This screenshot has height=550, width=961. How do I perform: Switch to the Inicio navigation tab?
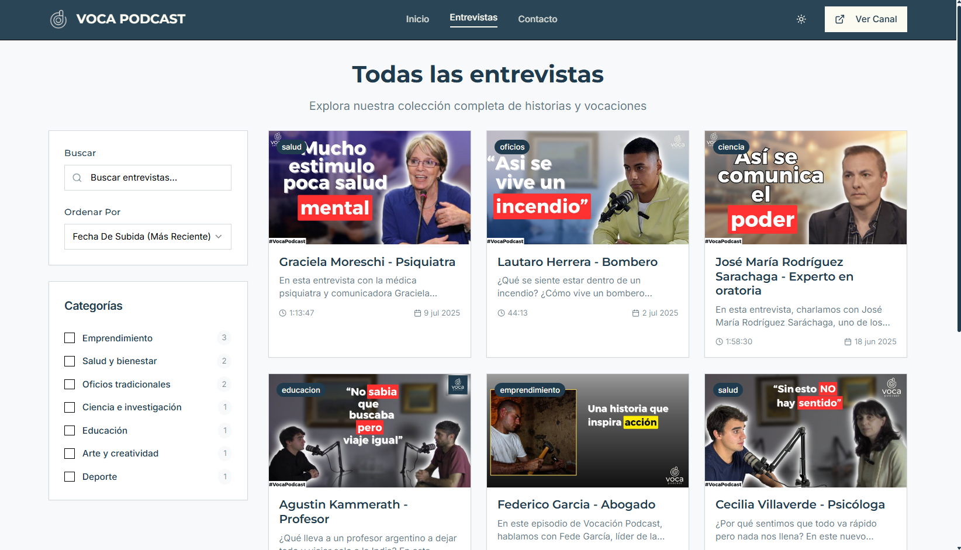(x=417, y=19)
